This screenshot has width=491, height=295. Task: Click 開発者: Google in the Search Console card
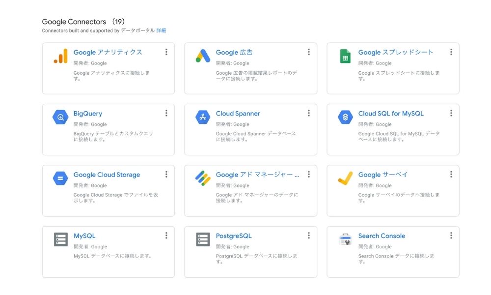[x=375, y=247]
